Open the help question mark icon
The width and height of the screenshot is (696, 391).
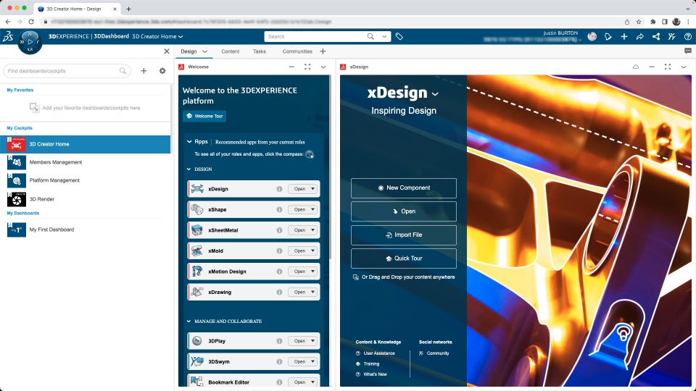click(x=687, y=36)
